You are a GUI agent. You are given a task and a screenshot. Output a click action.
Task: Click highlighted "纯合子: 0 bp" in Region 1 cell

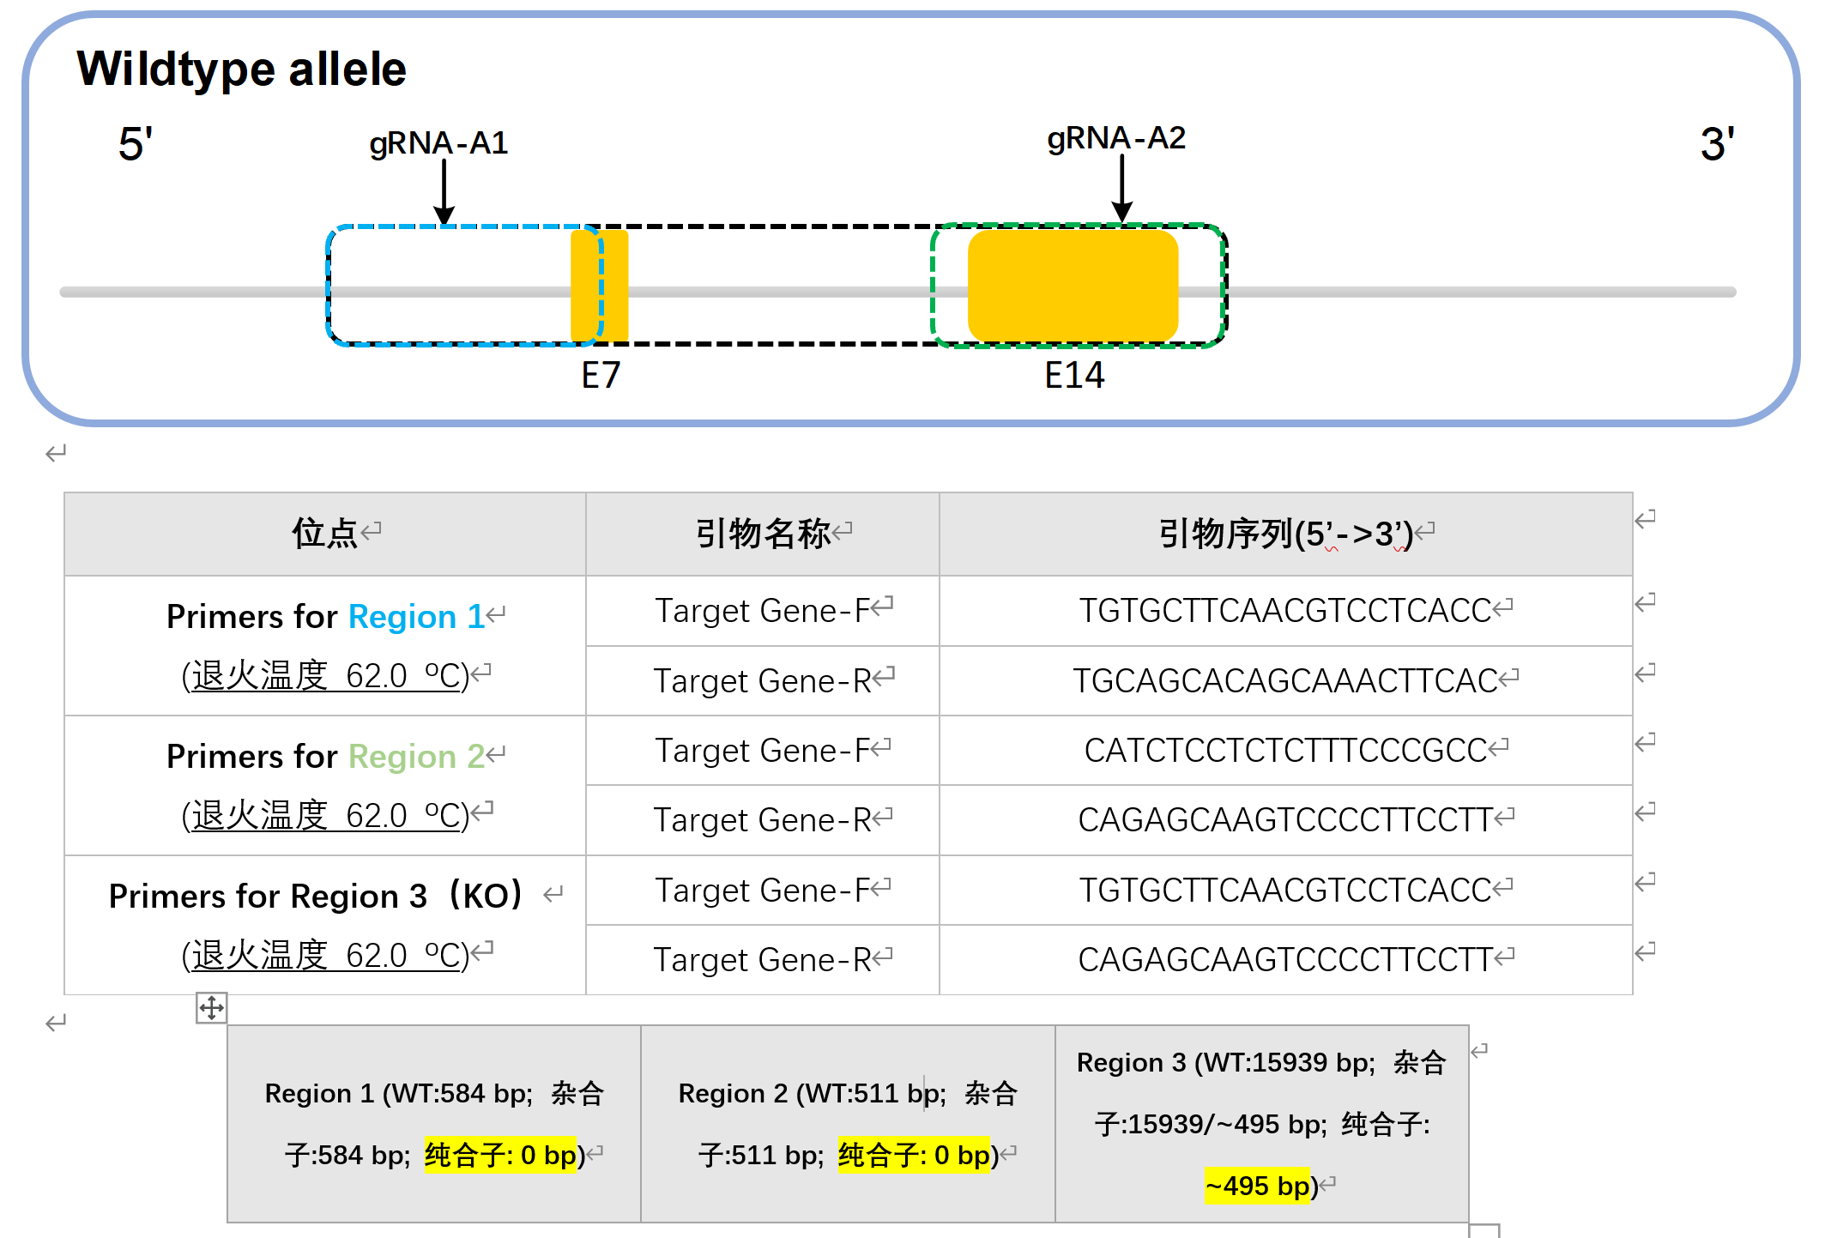click(x=500, y=1156)
